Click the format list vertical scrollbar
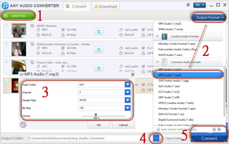This screenshot has height=144, width=229. point(224,90)
